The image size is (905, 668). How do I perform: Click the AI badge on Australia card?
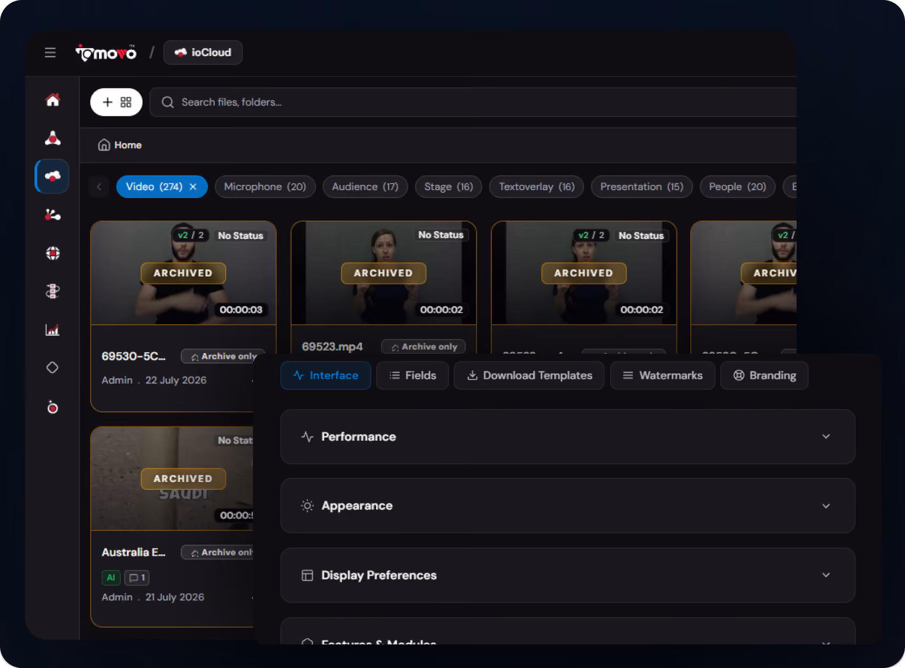click(111, 577)
